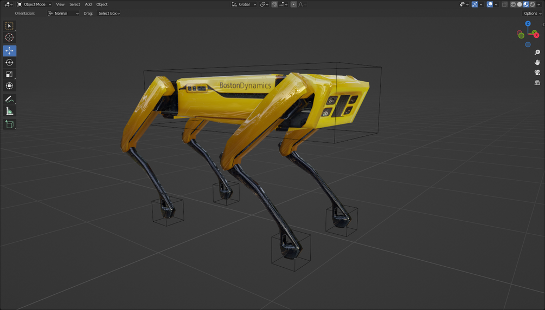545x310 pixels.
Task: Open the viewport shading options arrow
Action: coord(538,4)
